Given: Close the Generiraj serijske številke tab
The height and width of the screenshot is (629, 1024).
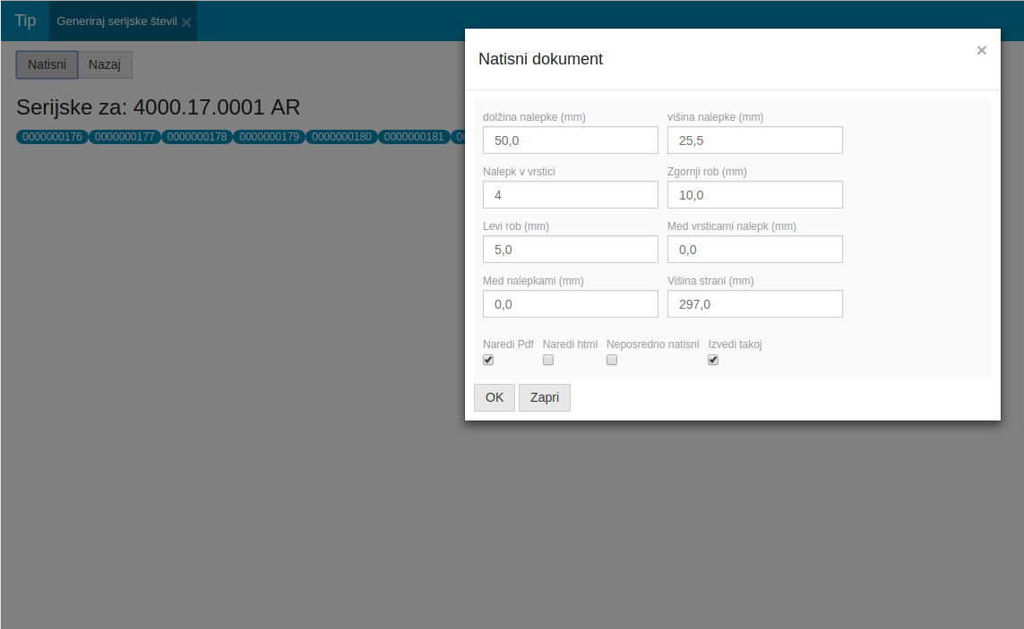Looking at the screenshot, I should point(186,22).
